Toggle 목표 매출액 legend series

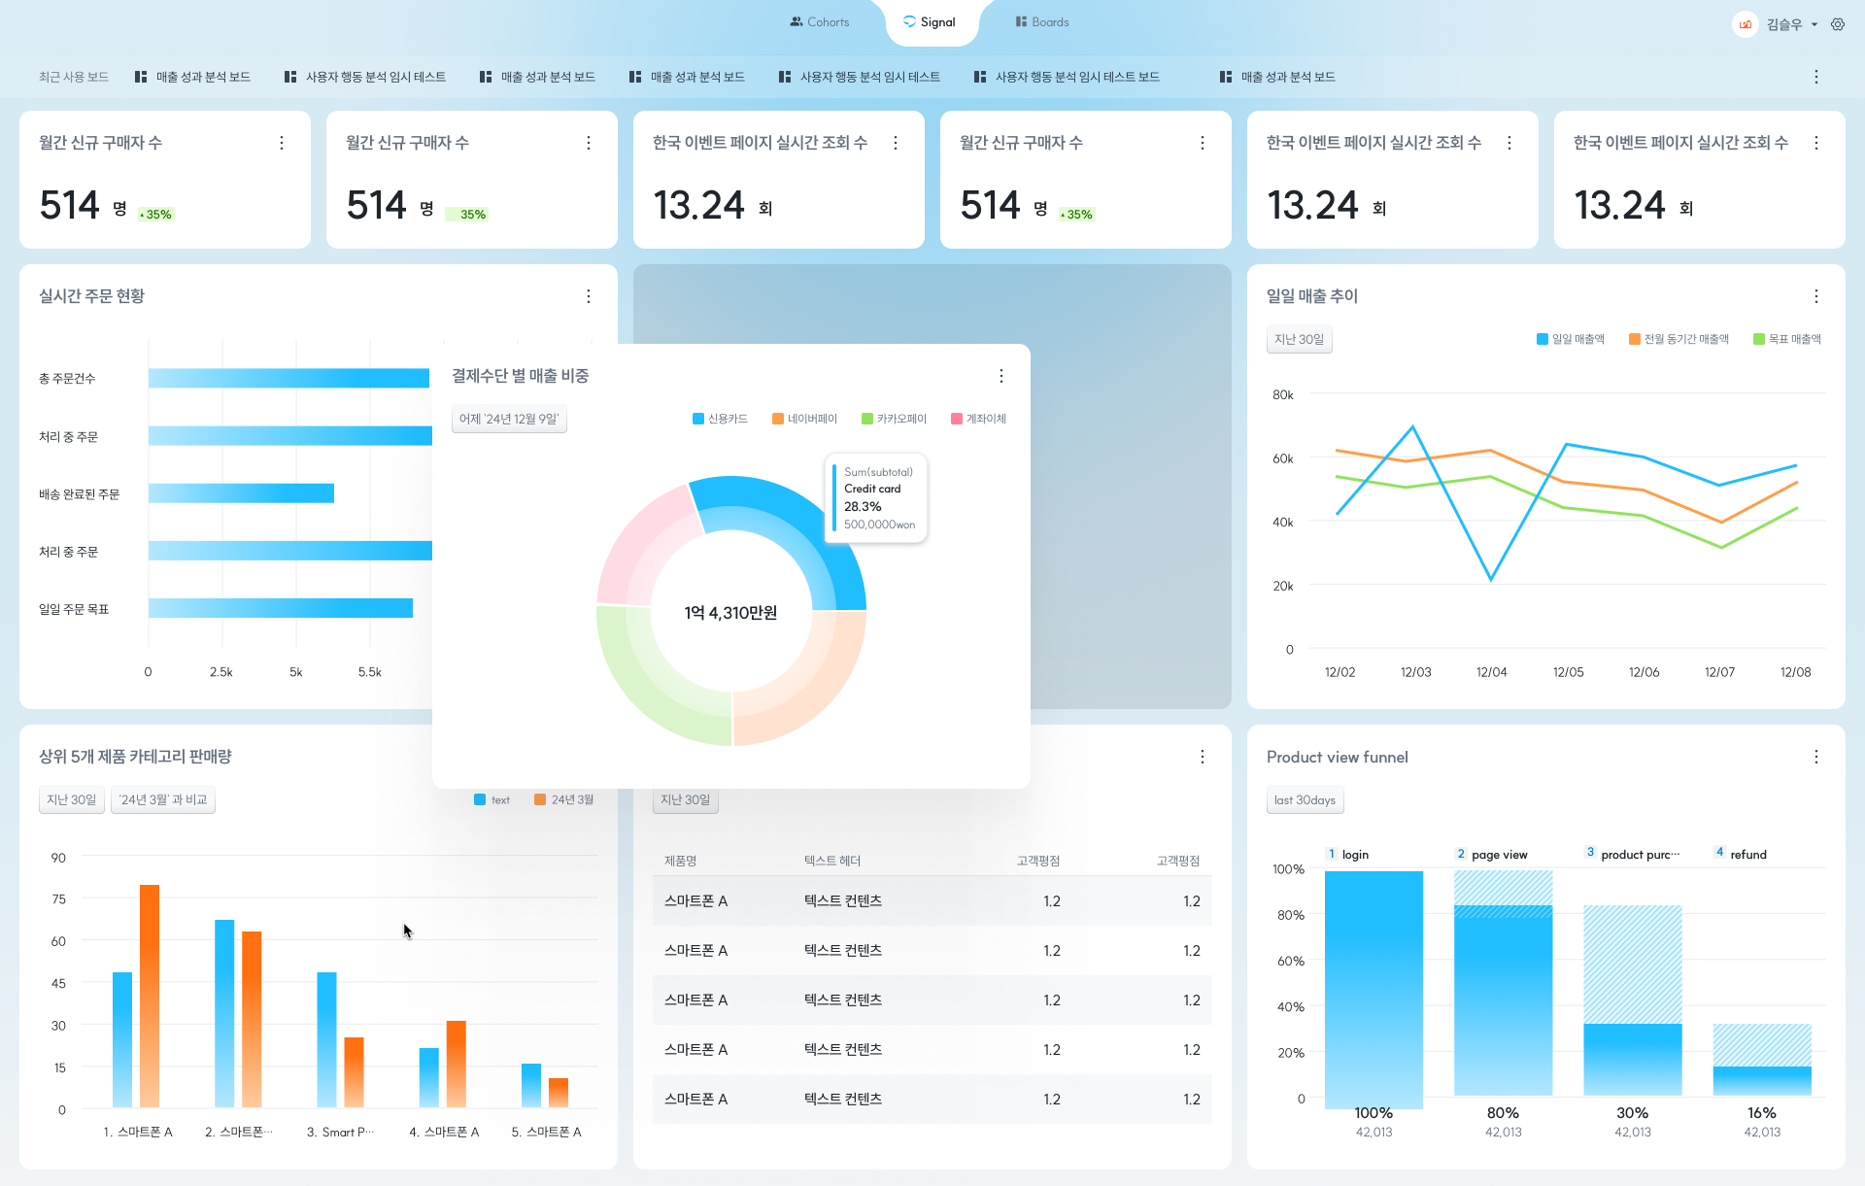1787,339
